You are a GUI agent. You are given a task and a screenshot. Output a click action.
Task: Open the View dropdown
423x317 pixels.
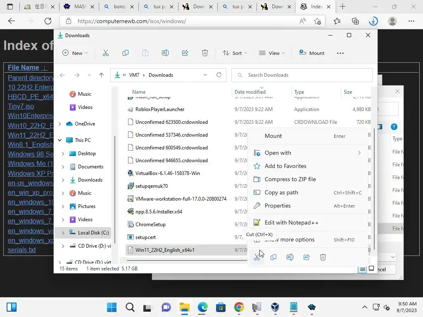point(272,53)
